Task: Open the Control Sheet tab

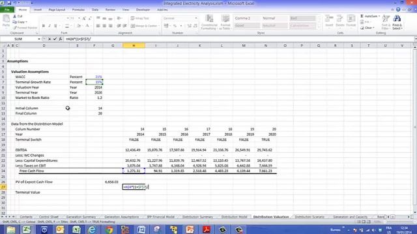Action: click(48, 217)
